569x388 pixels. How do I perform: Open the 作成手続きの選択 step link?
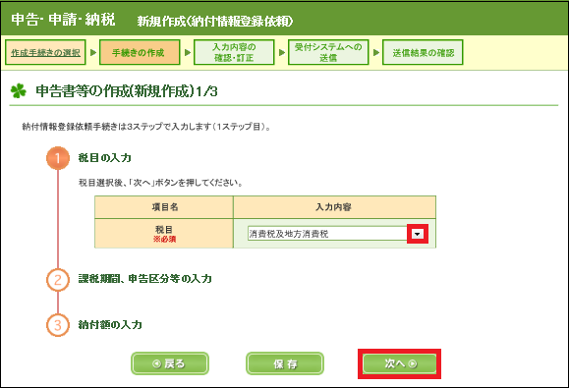(45, 53)
